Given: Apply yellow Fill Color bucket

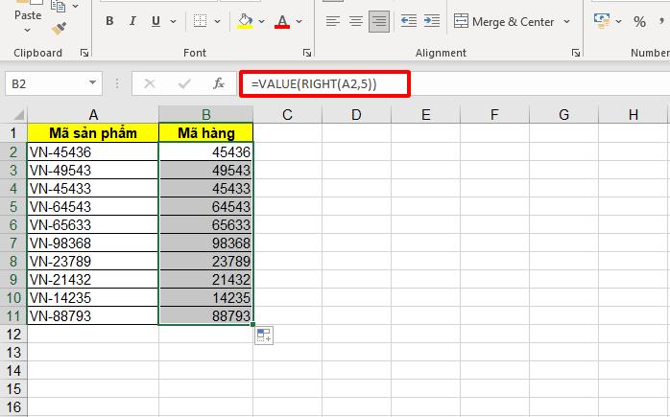Looking at the screenshot, I should point(246,21).
